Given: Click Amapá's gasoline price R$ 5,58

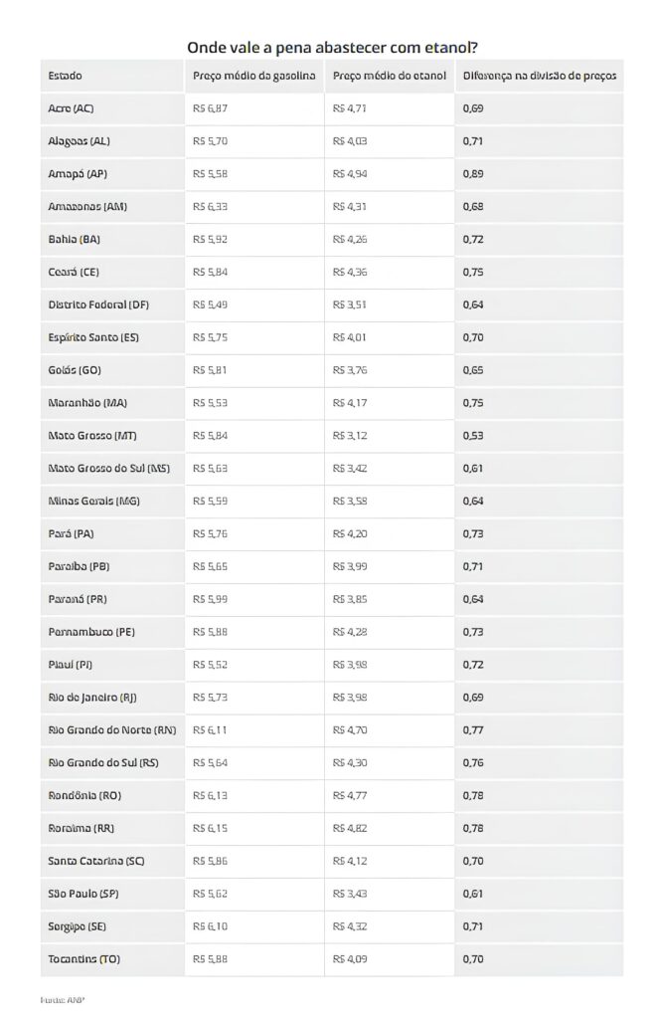Looking at the screenshot, I should pos(210,174).
